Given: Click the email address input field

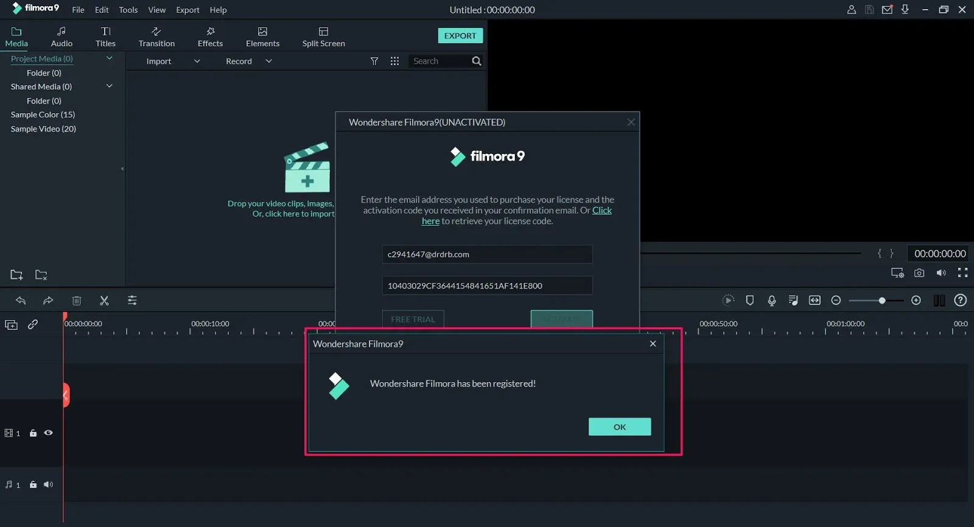Looking at the screenshot, I should (x=487, y=254).
